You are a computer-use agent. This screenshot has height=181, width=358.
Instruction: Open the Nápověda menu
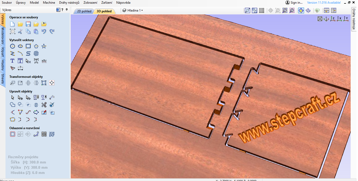pyautogui.click(x=123, y=3)
